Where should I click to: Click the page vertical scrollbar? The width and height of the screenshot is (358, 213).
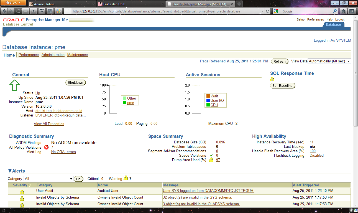click(356, 111)
